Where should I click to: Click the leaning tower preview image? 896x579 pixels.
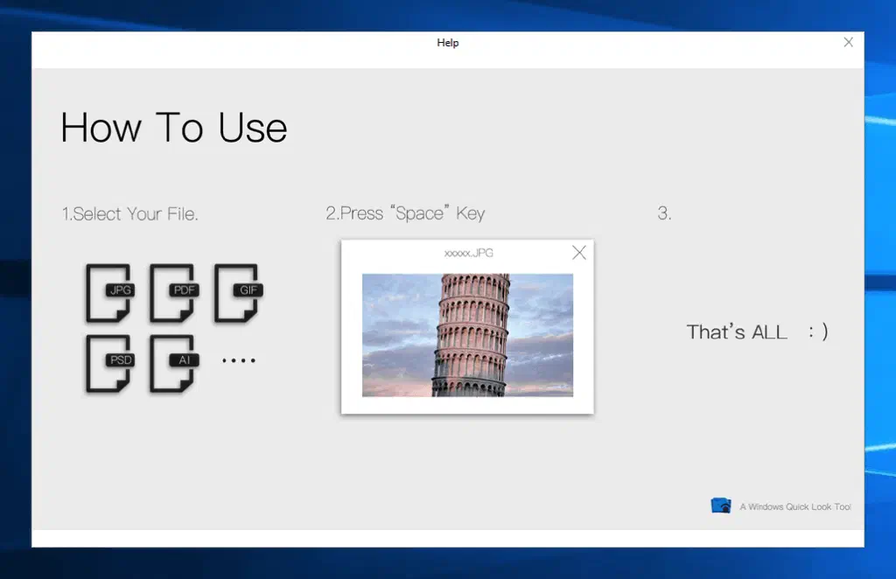click(467, 335)
